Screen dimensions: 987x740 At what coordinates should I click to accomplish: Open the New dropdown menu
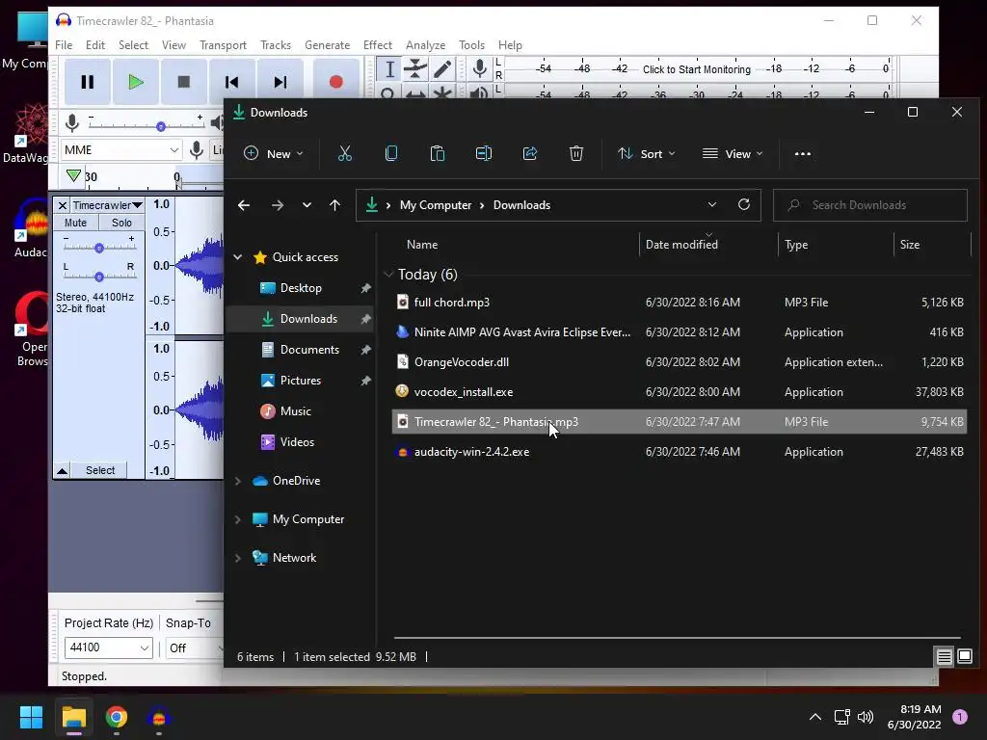[x=273, y=153]
